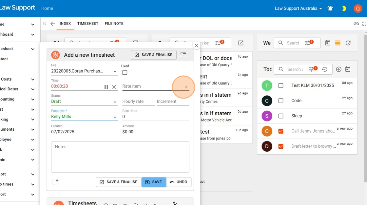
Task: Open the notifications bell
Action: coord(330,9)
